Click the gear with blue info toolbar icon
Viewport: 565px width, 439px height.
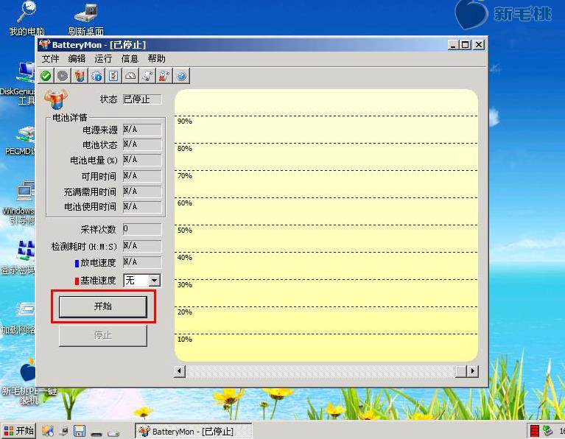96,76
